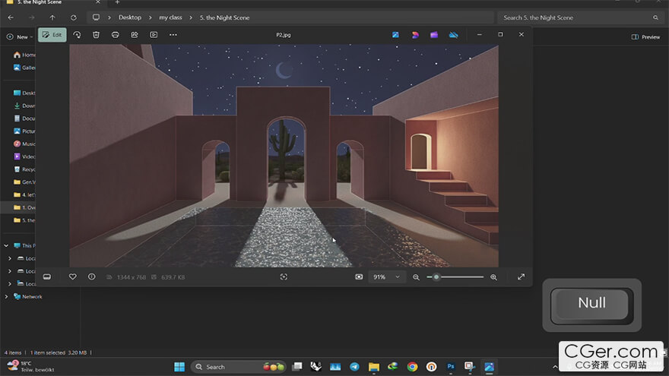The image size is (669, 376).
Task: Click the Share icon in Photos toolbar
Action: point(135,35)
